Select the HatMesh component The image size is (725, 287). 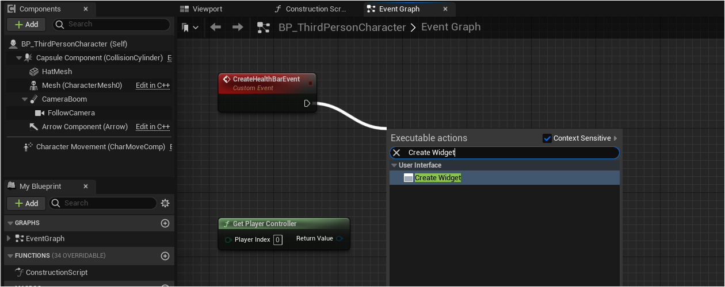click(57, 72)
